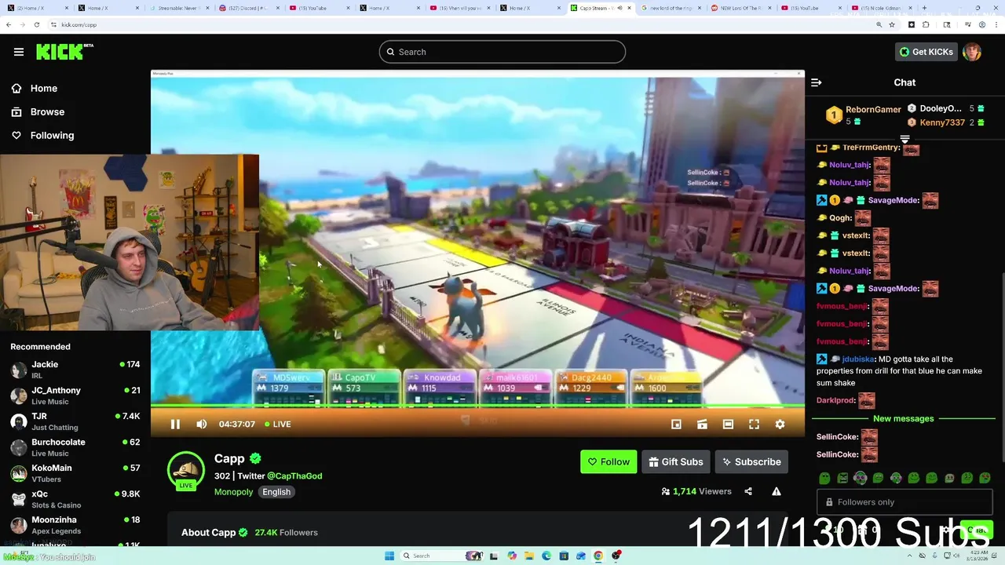Open recommended channel Moonzinha
Viewport: 1005px width, 565px height.
point(75,525)
